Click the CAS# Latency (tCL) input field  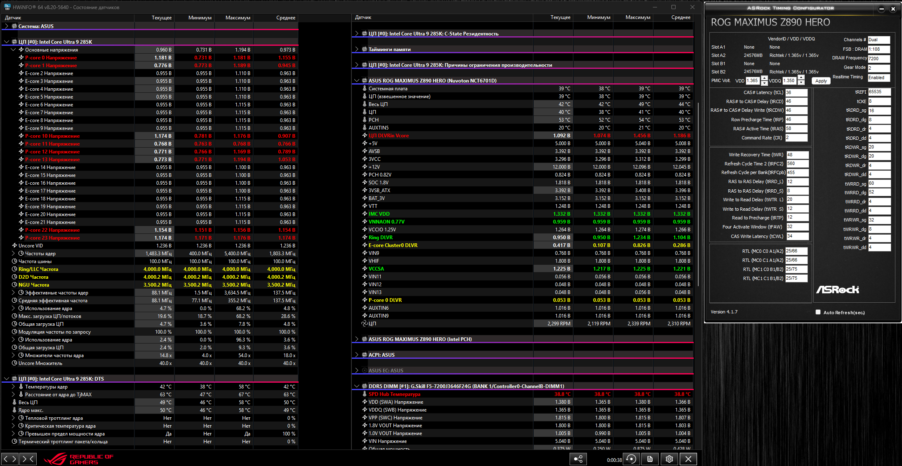point(796,92)
